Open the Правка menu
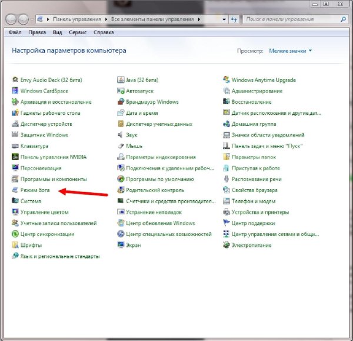The image size is (353, 341). coord(37,32)
